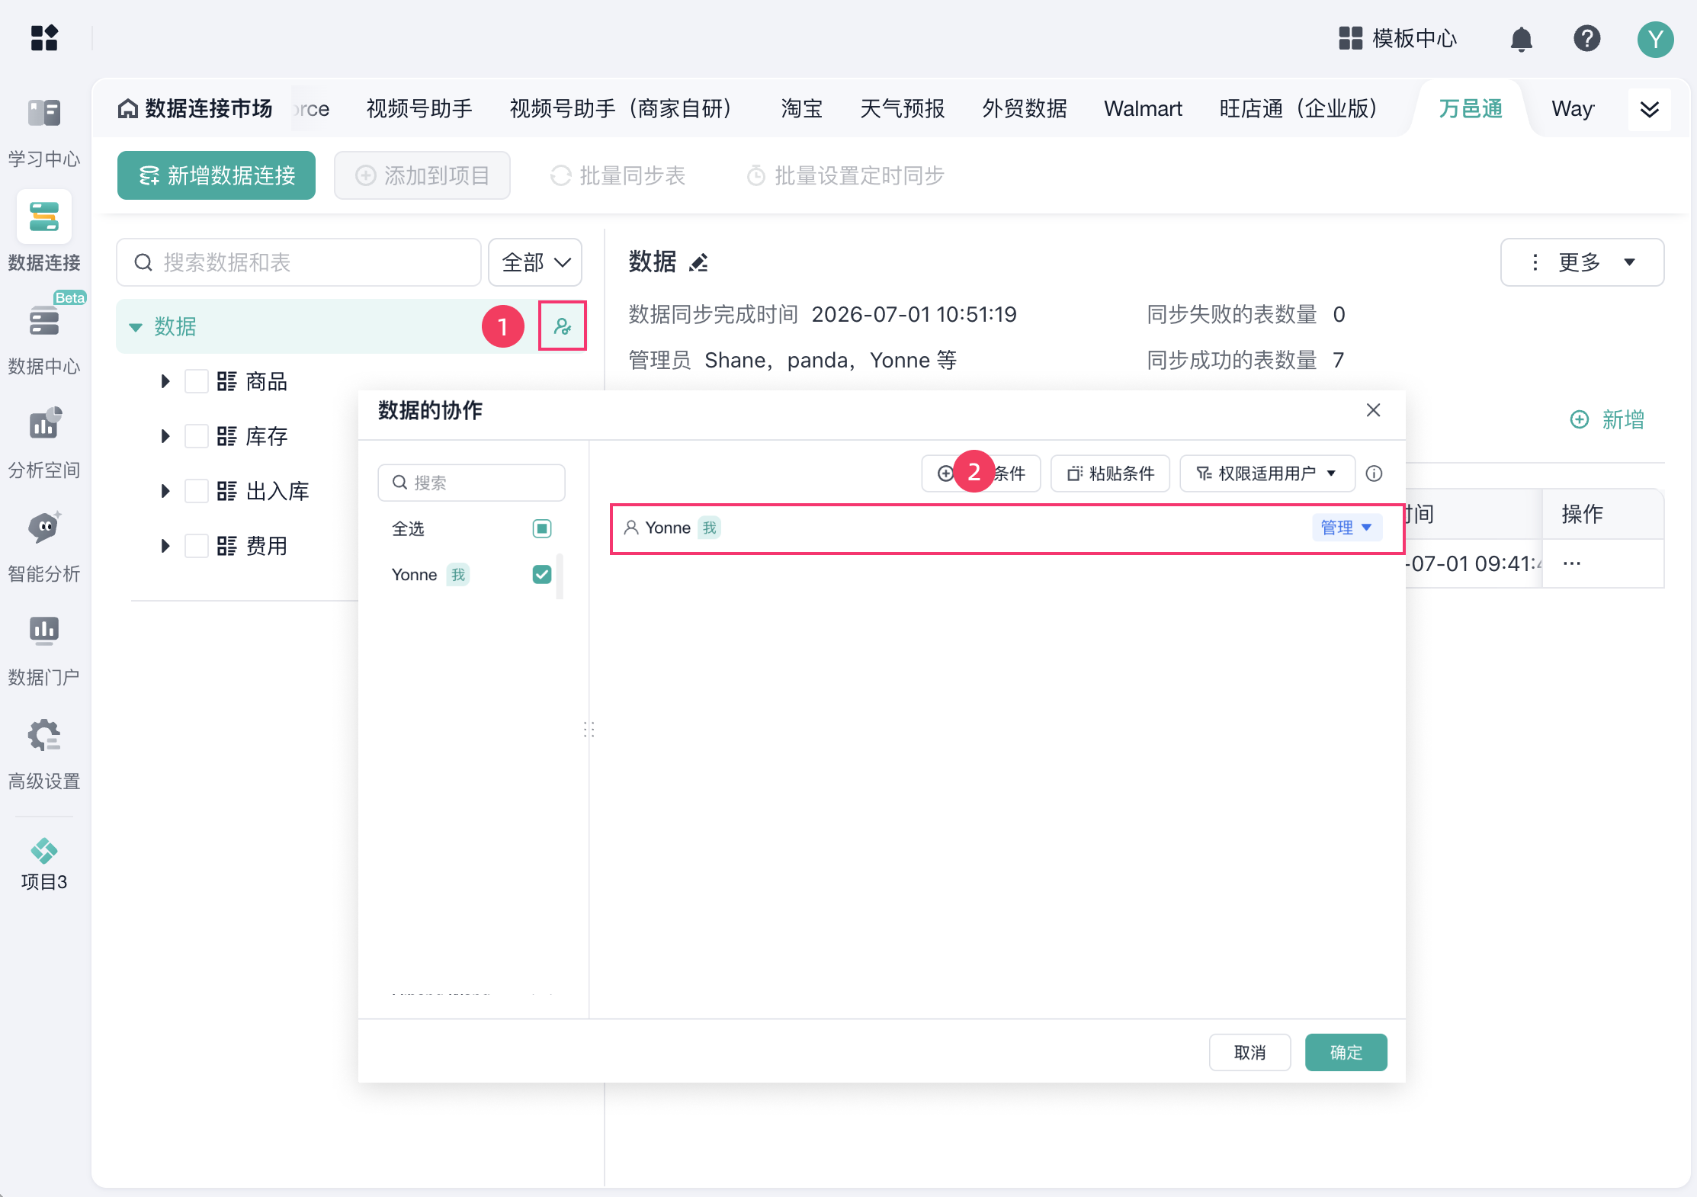This screenshot has height=1197, width=1697.
Task: Expand the 商品 tree item
Action: 165,381
